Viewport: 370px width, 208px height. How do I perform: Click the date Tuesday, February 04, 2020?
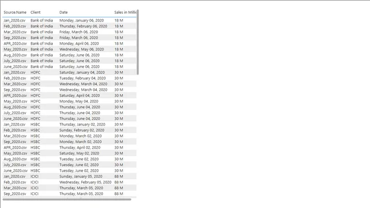pyautogui.click(x=82, y=78)
